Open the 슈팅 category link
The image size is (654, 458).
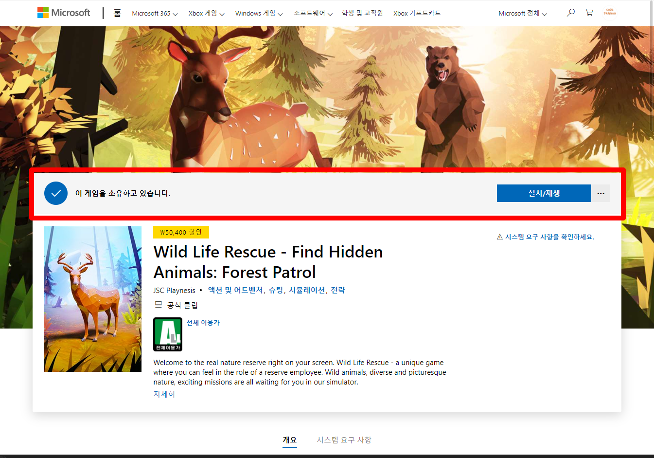click(276, 290)
